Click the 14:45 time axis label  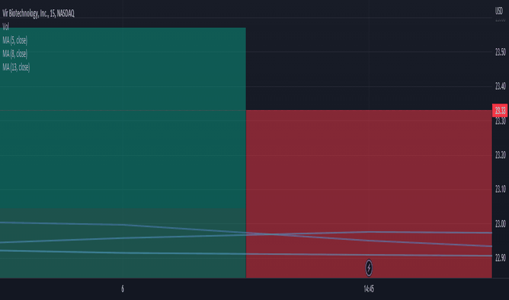(369, 289)
